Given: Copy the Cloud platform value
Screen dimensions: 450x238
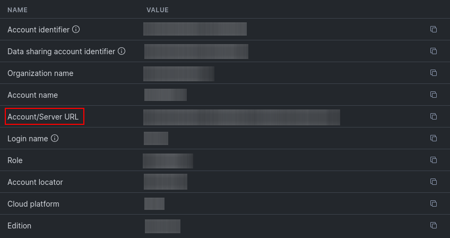Looking at the screenshot, I should (434, 203).
